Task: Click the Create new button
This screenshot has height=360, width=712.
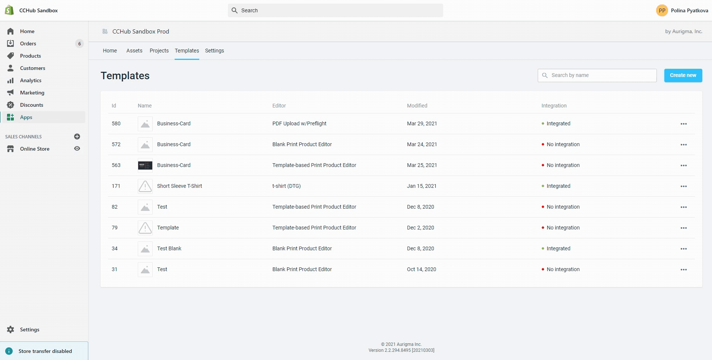Action: pos(683,75)
